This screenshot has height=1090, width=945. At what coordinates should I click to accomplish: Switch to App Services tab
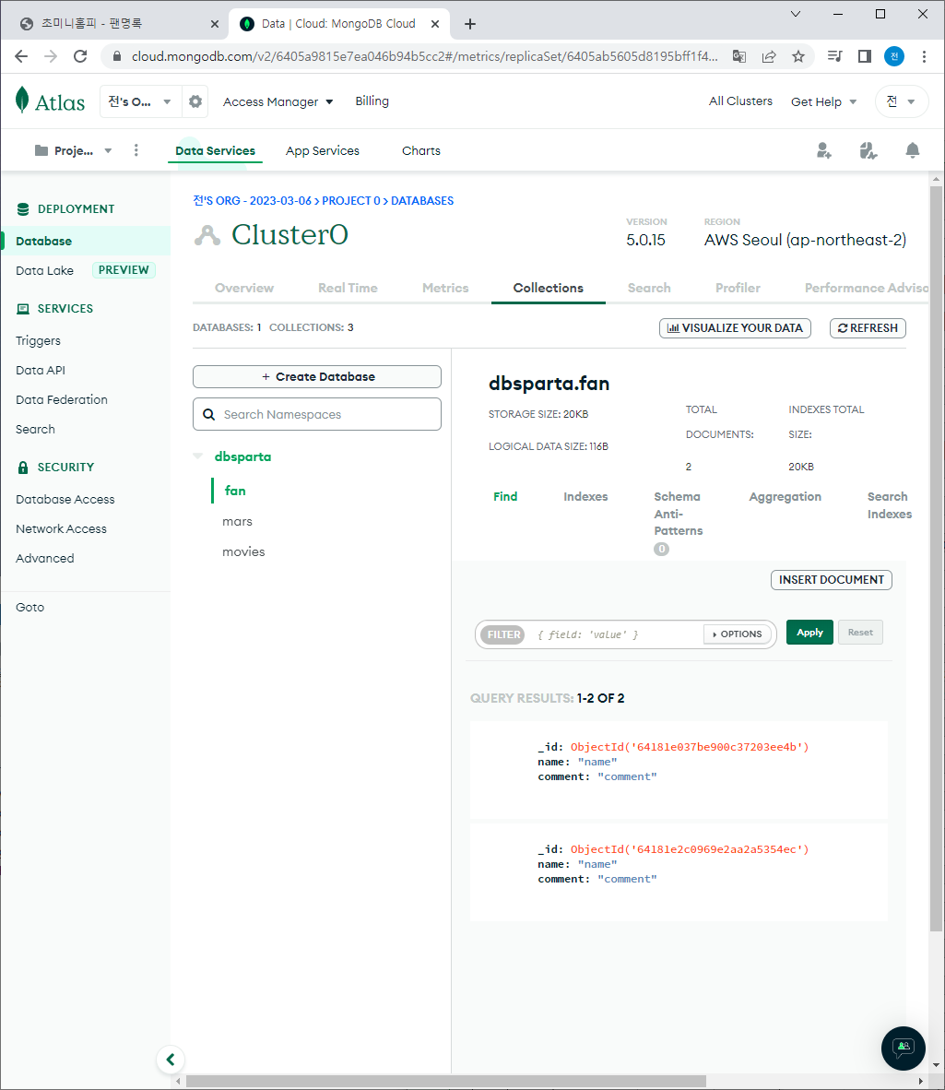click(323, 150)
